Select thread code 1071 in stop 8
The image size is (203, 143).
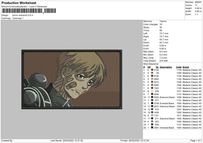click(179, 91)
